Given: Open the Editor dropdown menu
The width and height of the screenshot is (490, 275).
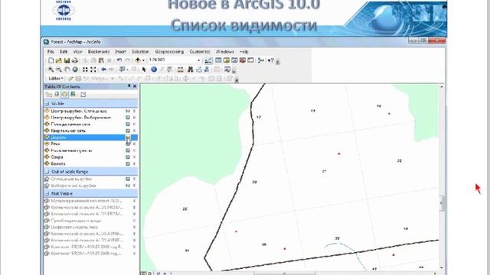Looking at the screenshot, I should 56,79.
